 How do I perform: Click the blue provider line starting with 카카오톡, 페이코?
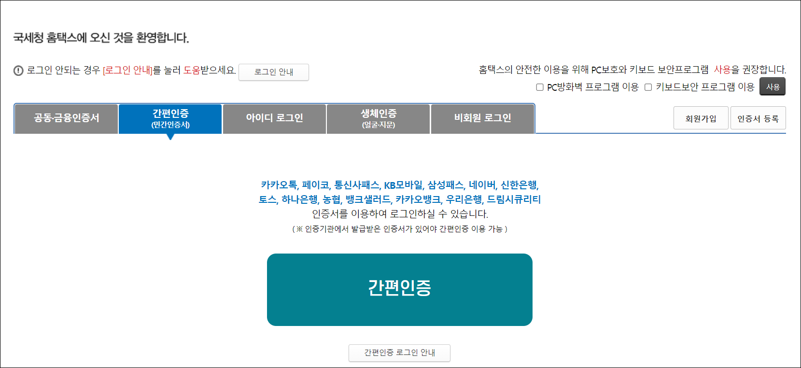pyautogui.click(x=400, y=185)
